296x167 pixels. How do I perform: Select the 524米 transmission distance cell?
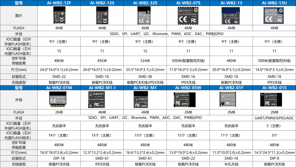[145, 61]
